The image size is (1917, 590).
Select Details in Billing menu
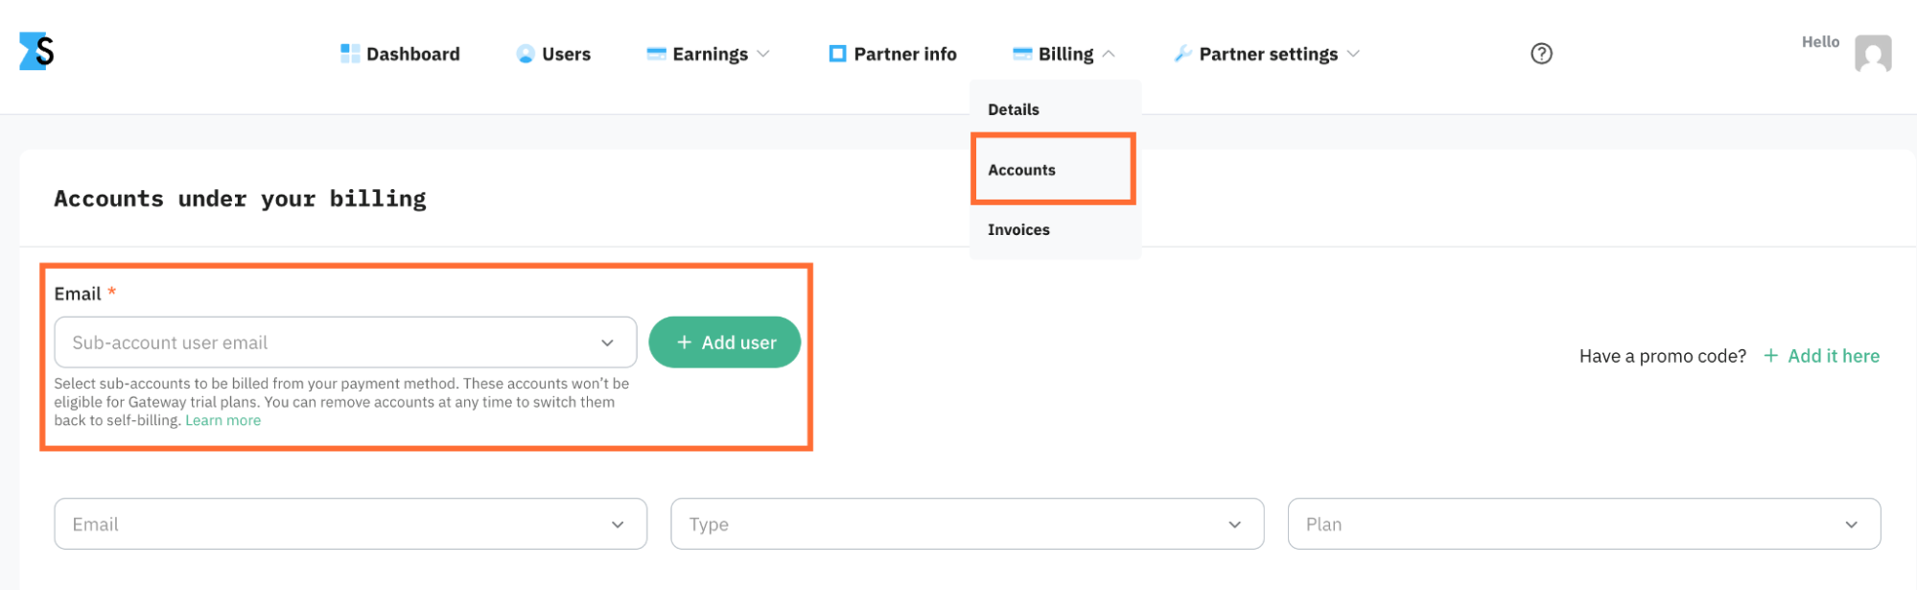(1013, 109)
